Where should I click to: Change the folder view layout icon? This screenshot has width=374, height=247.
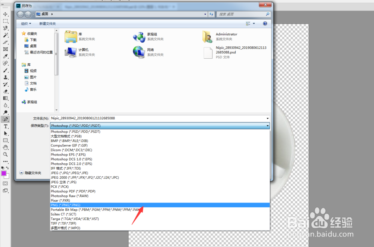click(248, 24)
